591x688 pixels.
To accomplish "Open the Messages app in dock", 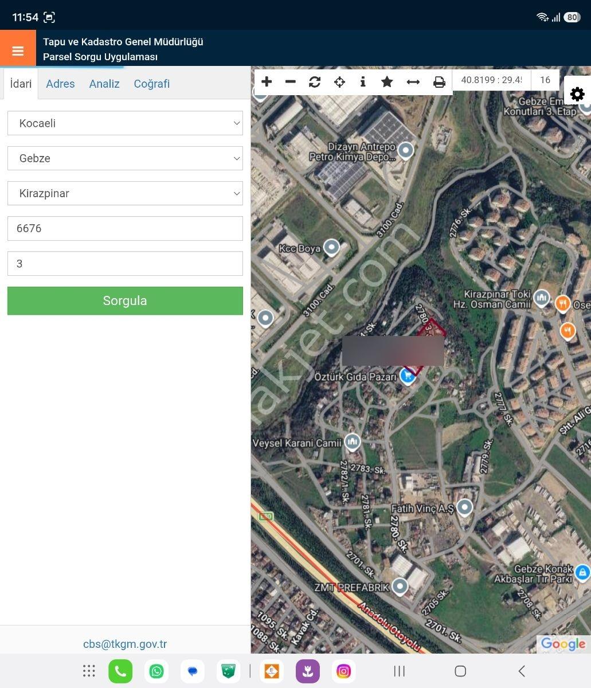I will pos(193,671).
